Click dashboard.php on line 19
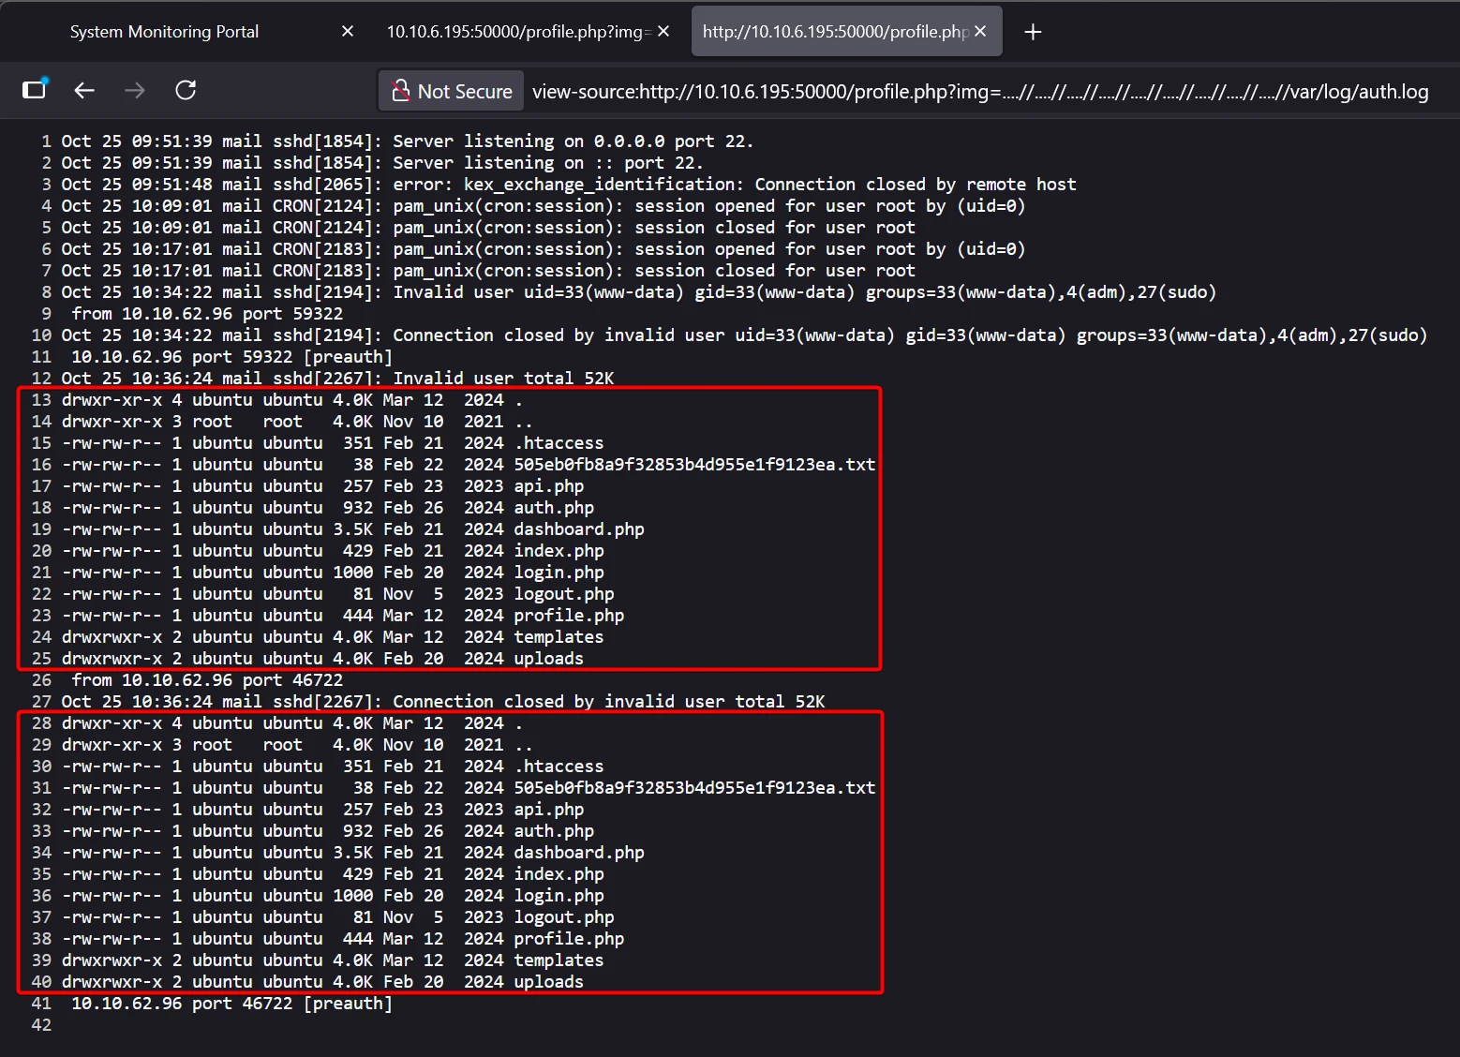This screenshot has width=1460, height=1057. [x=578, y=529]
